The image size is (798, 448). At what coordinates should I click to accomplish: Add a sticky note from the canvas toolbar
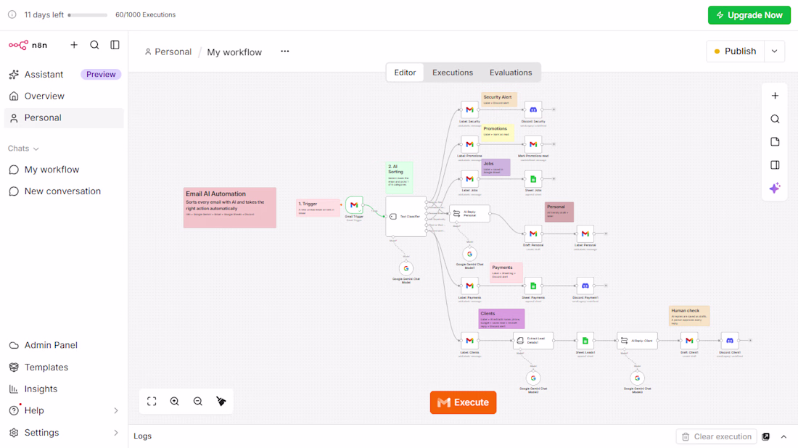click(775, 142)
